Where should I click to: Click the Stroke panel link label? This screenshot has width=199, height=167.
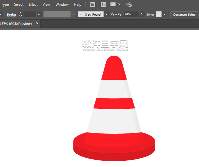pyautogui.click(x=11, y=14)
